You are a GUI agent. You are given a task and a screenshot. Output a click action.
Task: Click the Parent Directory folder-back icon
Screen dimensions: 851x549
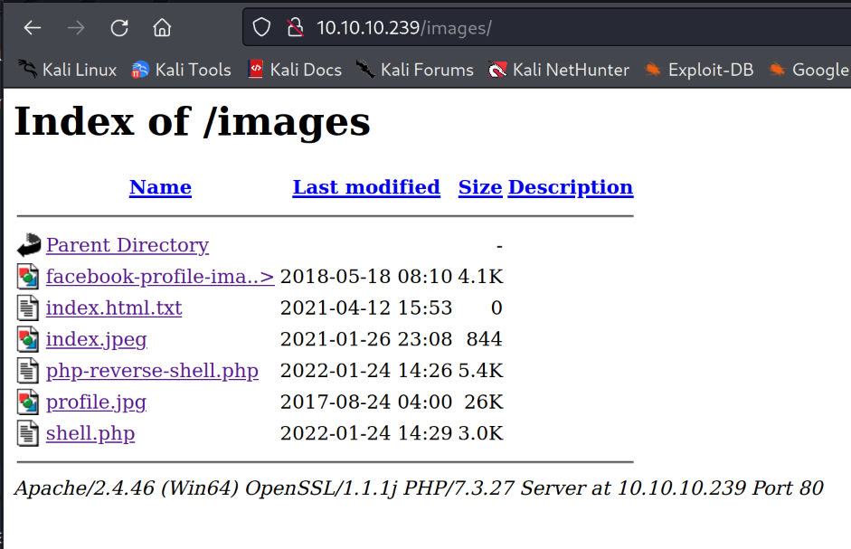coord(29,245)
